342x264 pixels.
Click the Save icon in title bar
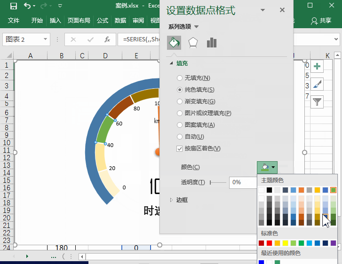tap(14, 6)
